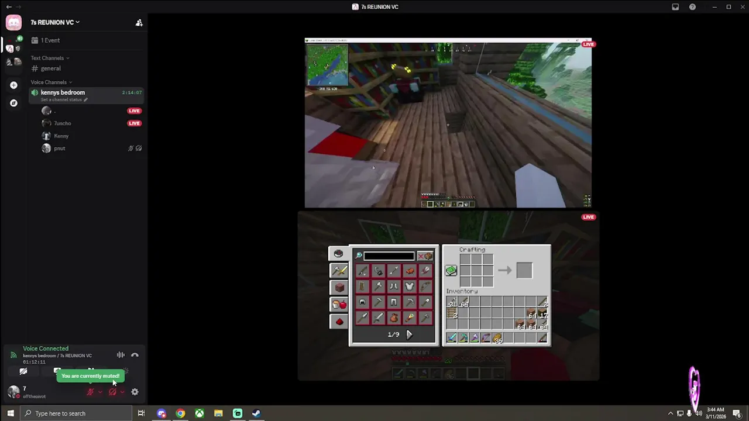Undeafen using the crossed headphones button
The width and height of the screenshot is (749, 421).
coord(112,392)
